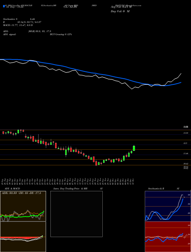
Task: Select the MACD: 11.77, 11.47 readout line
Action: coord(18,25)
